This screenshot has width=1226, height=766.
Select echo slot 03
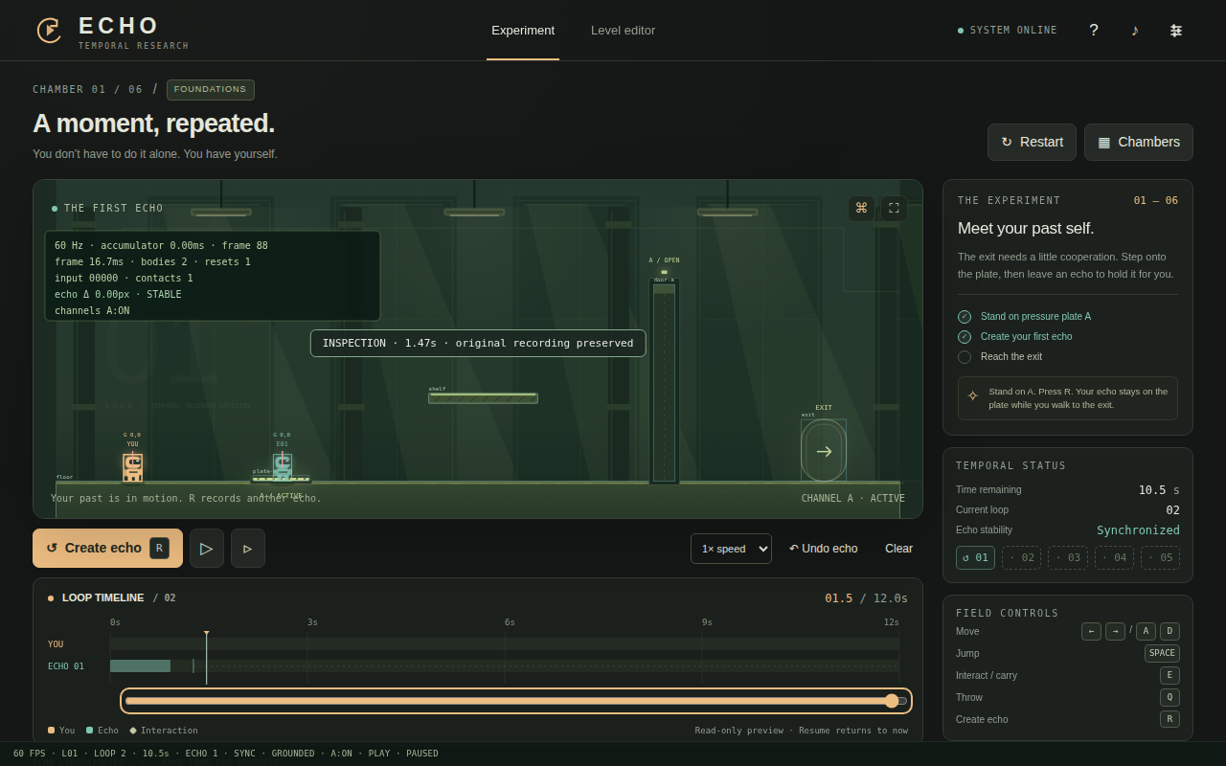click(1068, 557)
